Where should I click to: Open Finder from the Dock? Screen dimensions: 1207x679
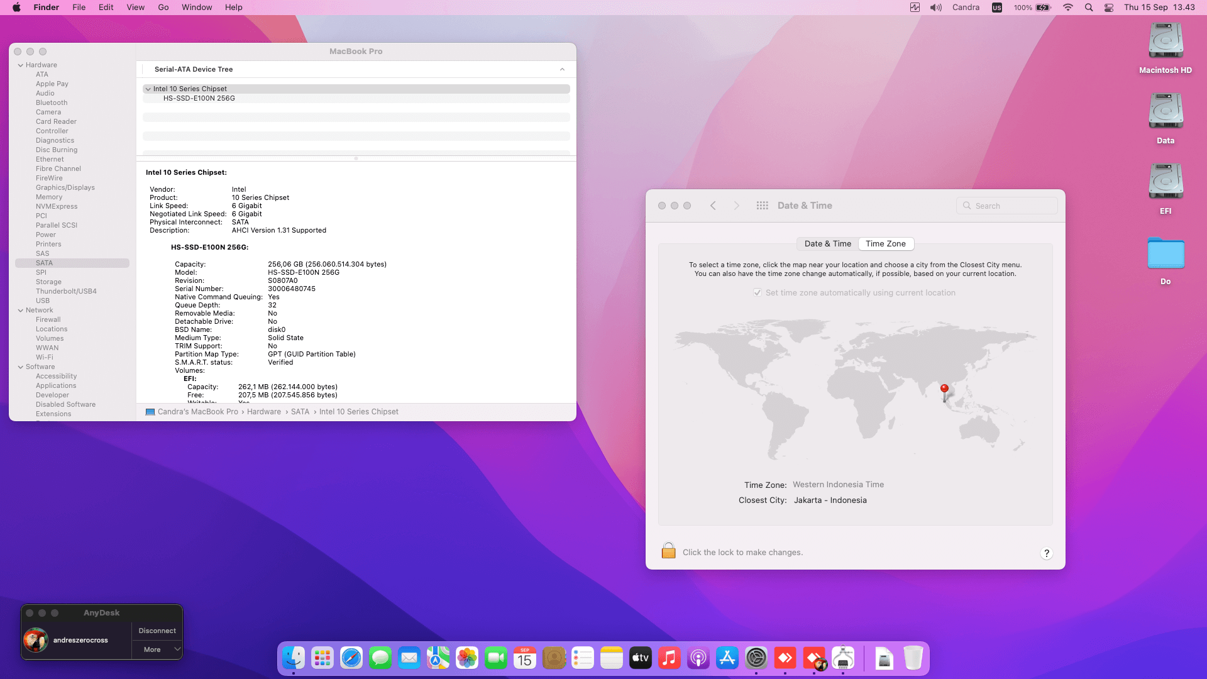pos(294,658)
